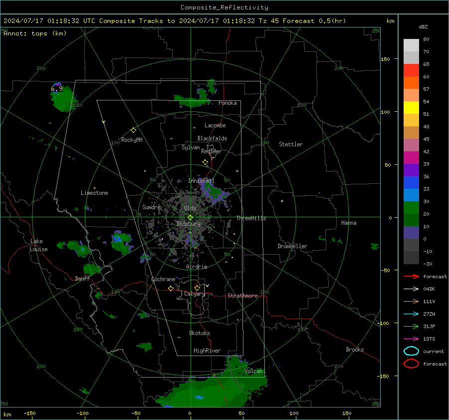Click the Banff label on map
The height and width of the screenshot is (420, 449).
point(82,278)
